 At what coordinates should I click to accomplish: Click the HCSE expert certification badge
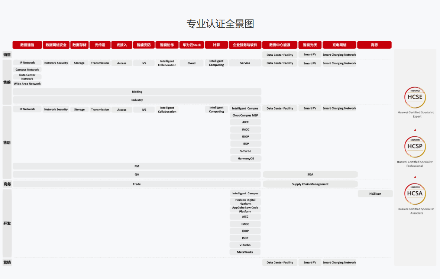pyautogui.click(x=415, y=97)
